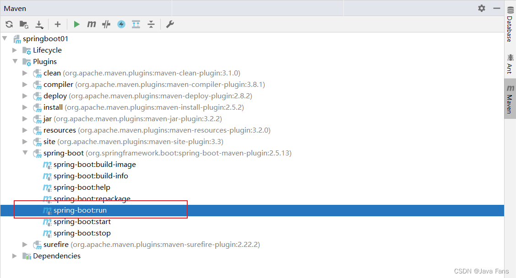The width and height of the screenshot is (516, 278).
Task: Click the Maven panel title
Action: coord(15,9)
